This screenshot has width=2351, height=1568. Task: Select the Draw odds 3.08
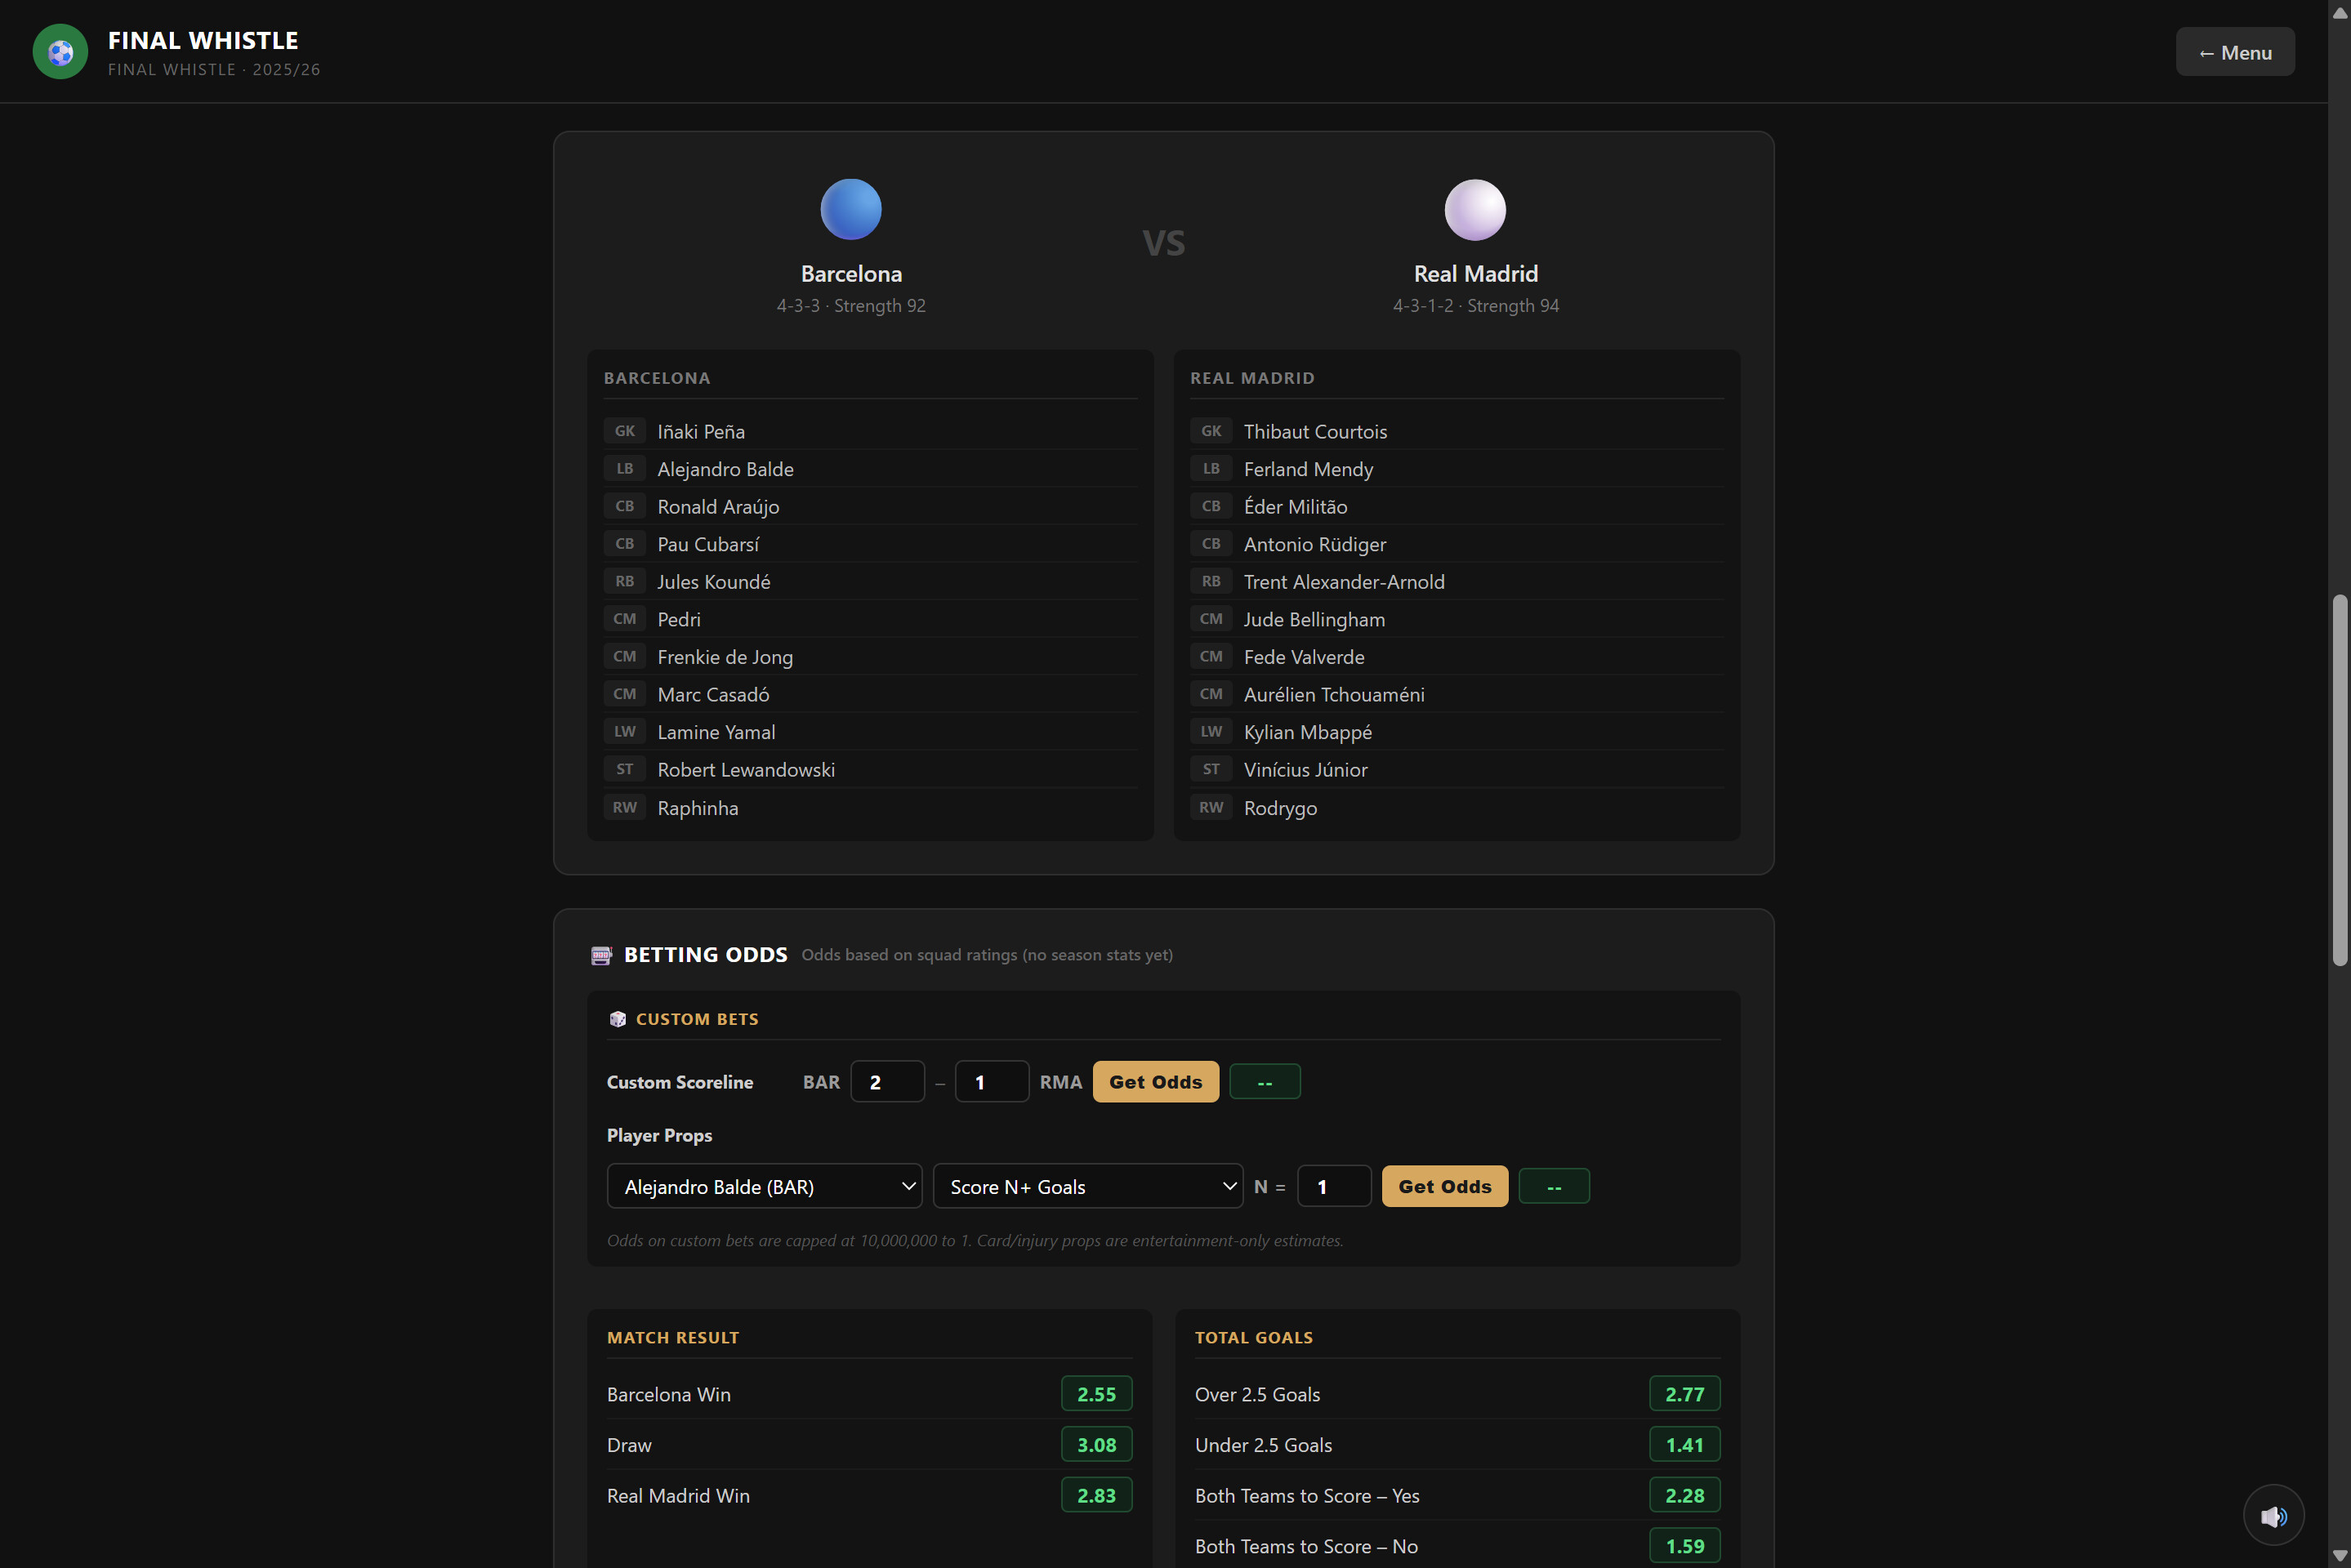(x=1096, y=1445)
